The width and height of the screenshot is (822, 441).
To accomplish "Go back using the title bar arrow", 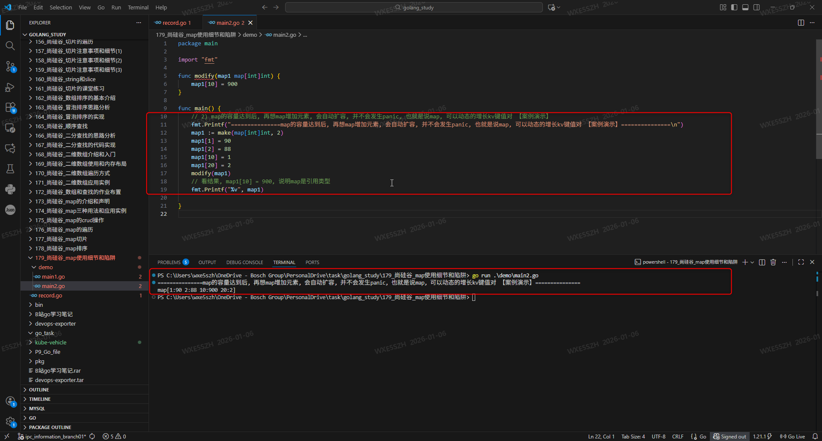I will pyautogui.click(x=265, y=7).
